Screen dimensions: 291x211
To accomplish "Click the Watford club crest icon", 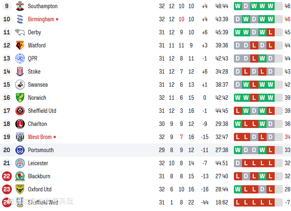I will 20,45.
